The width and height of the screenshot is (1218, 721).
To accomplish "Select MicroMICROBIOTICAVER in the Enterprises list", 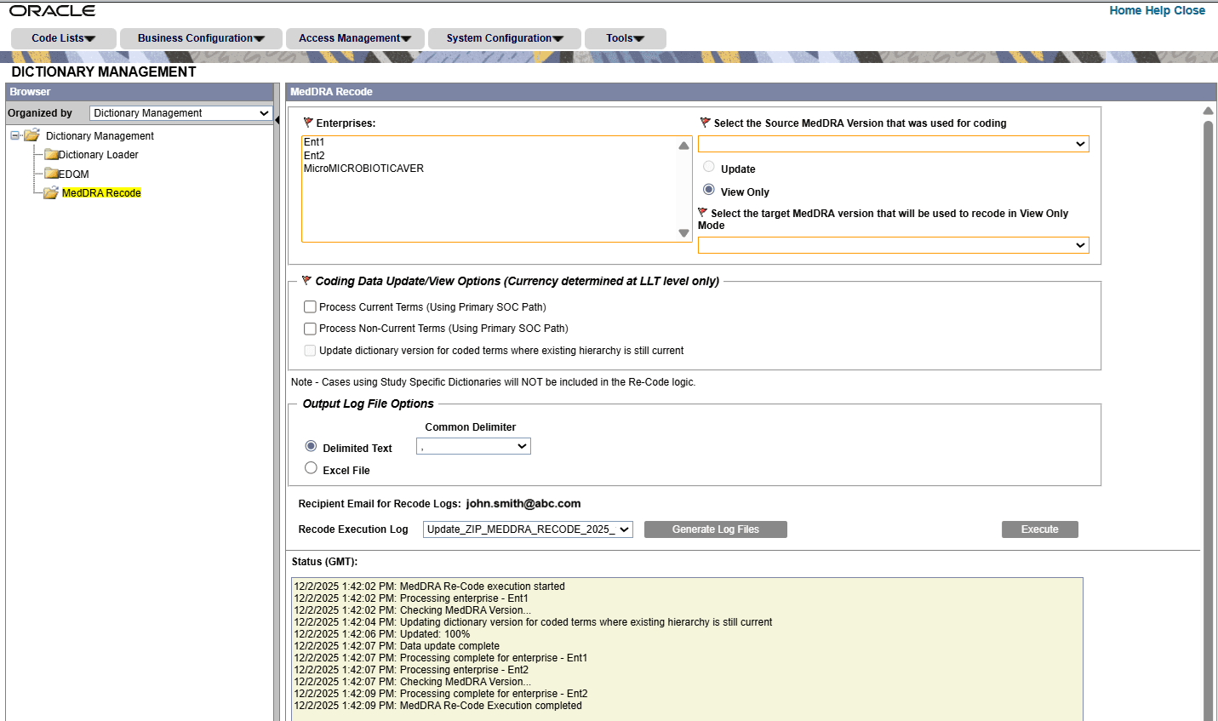I will (x=363, y=169).
